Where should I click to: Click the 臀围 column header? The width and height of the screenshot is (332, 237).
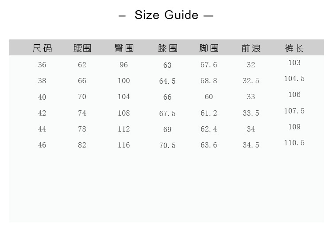click(x=124, y=48)
